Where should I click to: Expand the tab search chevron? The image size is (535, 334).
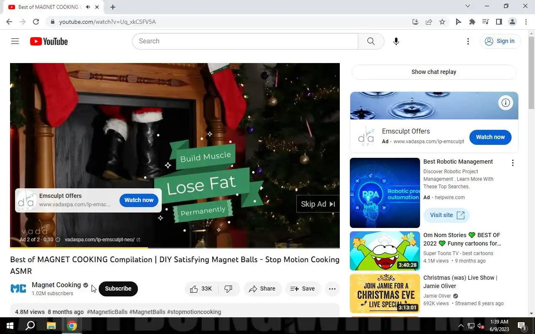click(468, 6)
